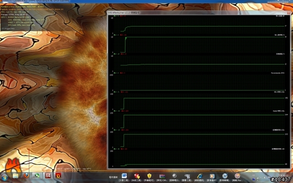Launch Firefox from the taskbar
Image resolution: width=293 pixels, height=183 pixels.
coord(27,176)
